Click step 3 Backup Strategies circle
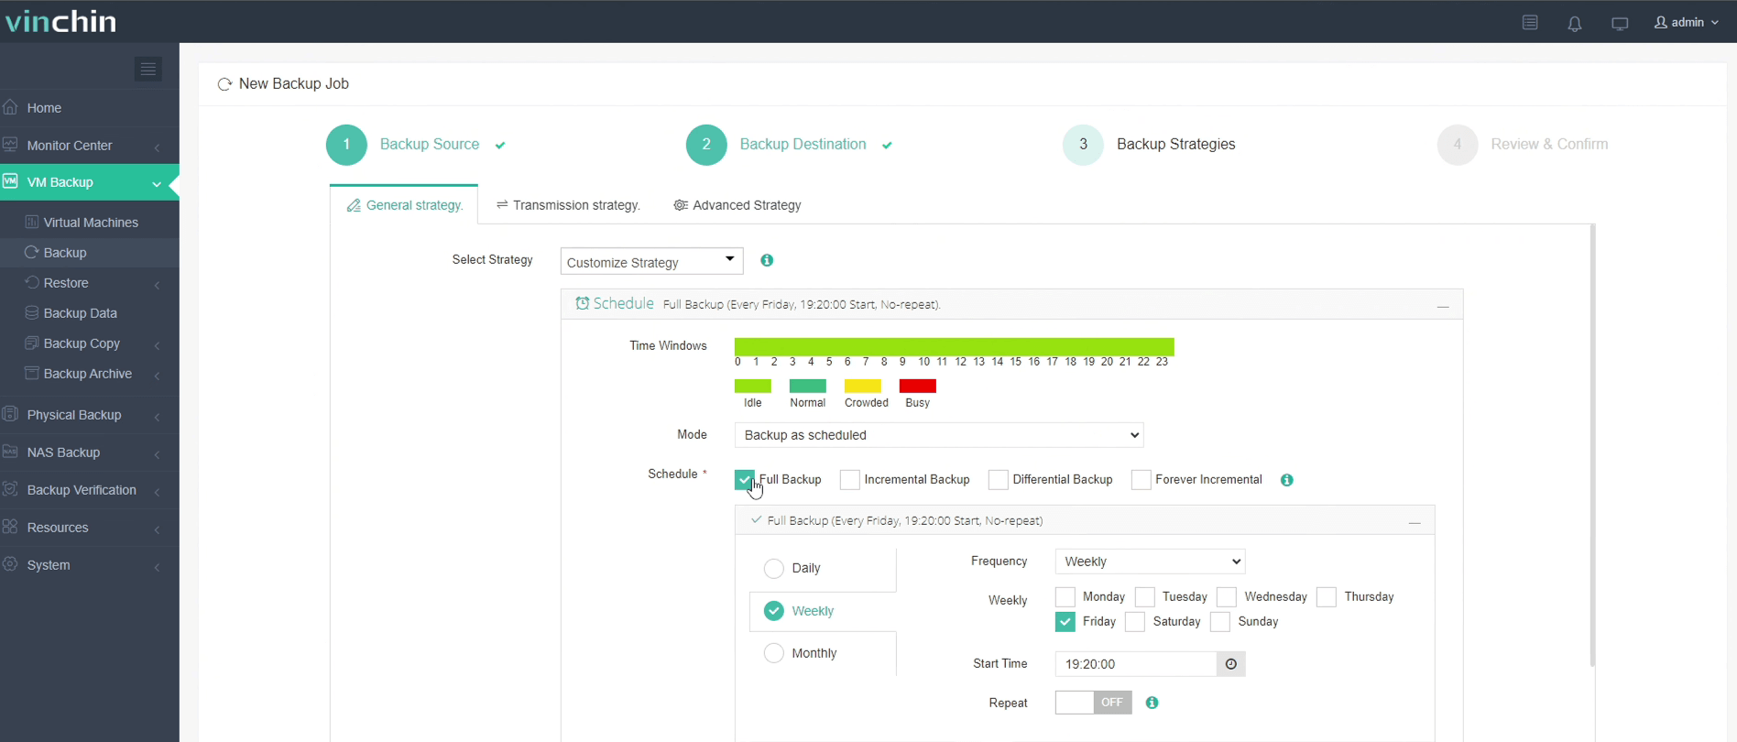Viewport: 1737px width, 742px height. tap(1083, 145)
